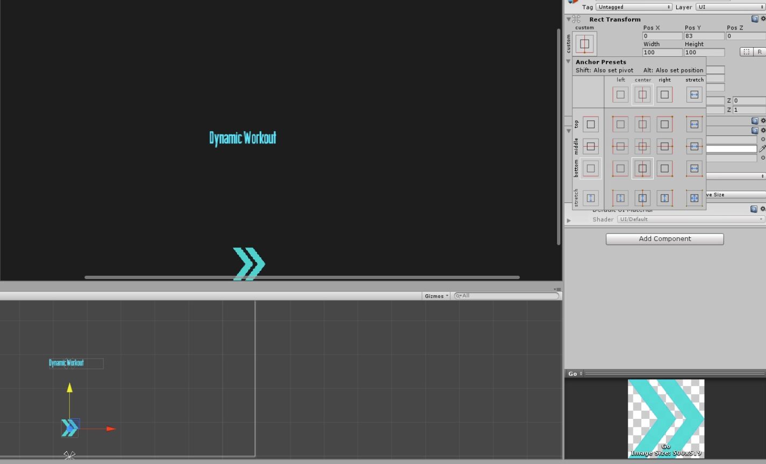Open the Gizmos dropdown menu
The height and width of the screenshot is (464, 766).
point(436,296)
